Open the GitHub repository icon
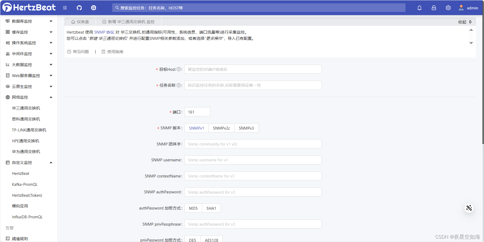 (79, 8)
